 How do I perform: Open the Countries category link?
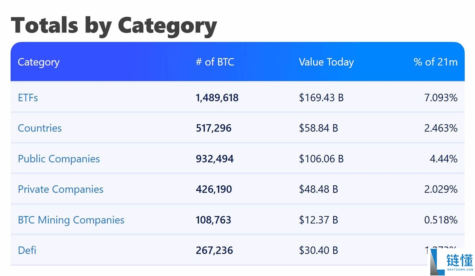[x=40, y=128]
